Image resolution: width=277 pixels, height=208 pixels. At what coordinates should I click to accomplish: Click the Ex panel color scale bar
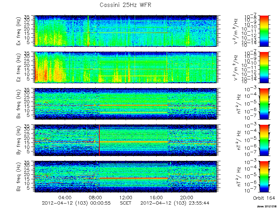[264, 31]
